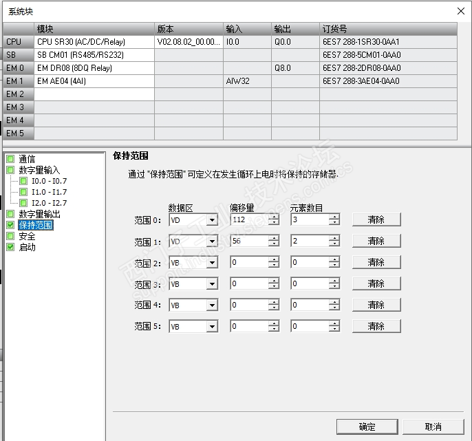
Task: Click 清除 for 范围 4
Action: tap(376, 305)
